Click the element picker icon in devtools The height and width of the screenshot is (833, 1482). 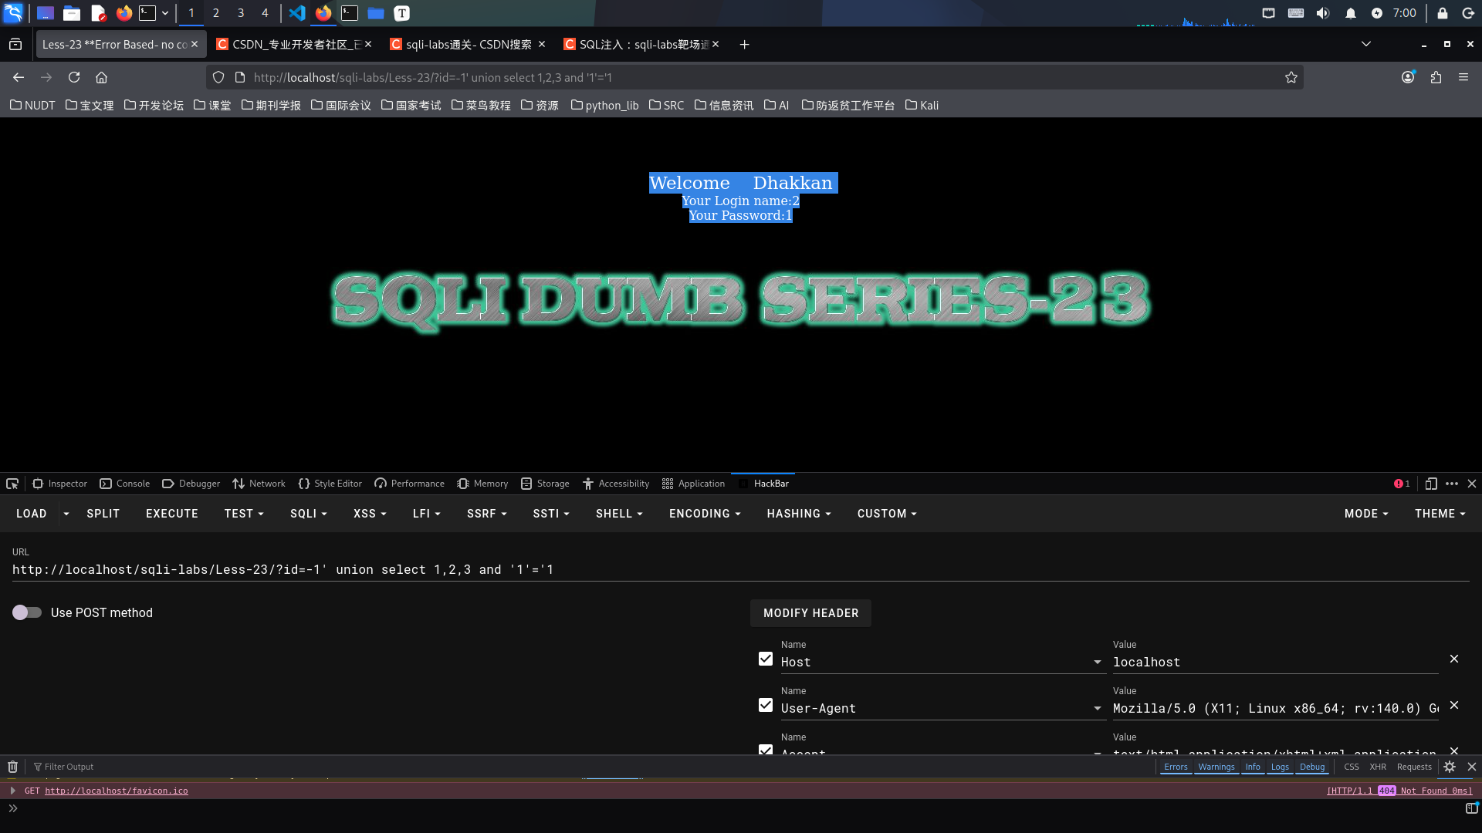pos(12,484)
